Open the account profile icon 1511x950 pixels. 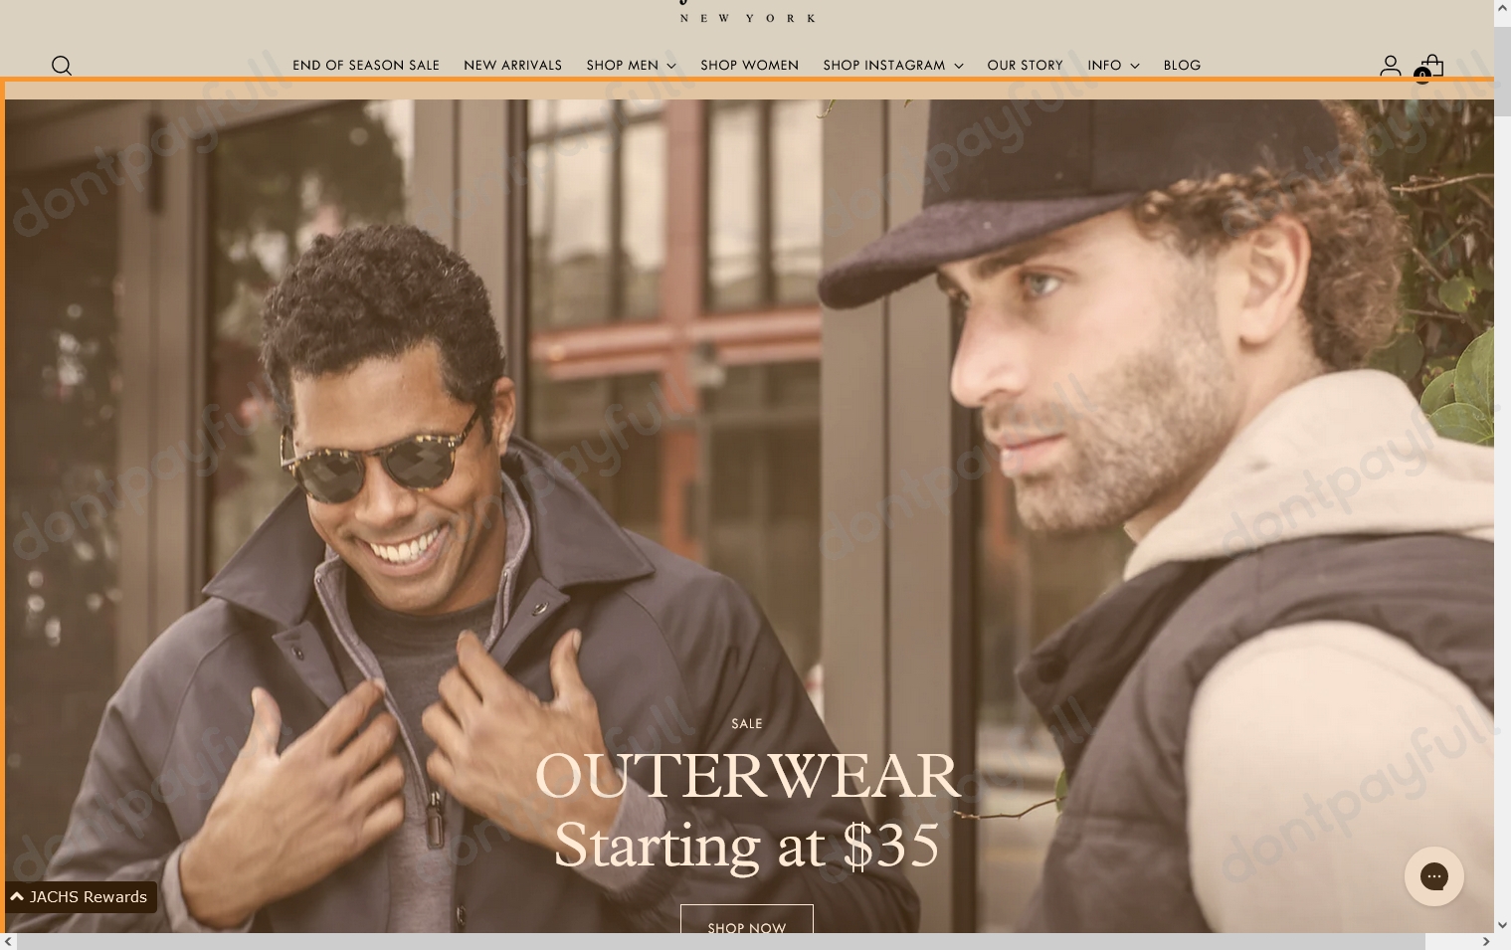coord(1390,66)
